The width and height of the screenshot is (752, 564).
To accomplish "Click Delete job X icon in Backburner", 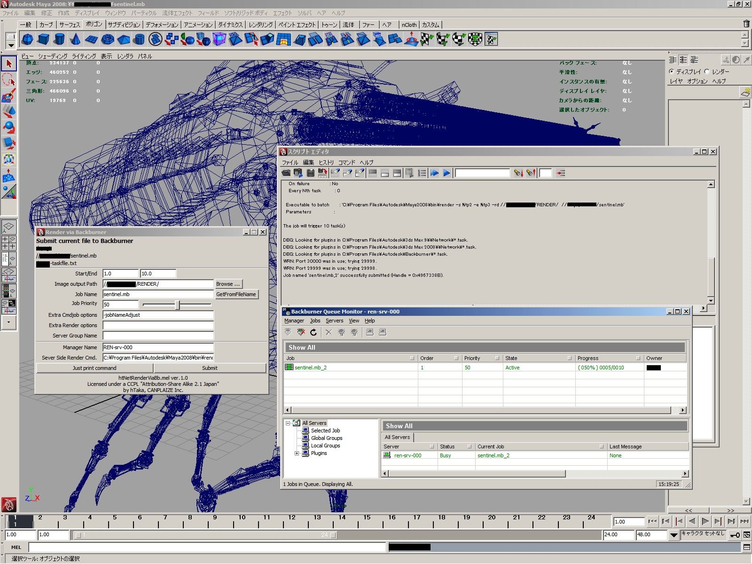I will pyautogui.click(x=329, y=332).
